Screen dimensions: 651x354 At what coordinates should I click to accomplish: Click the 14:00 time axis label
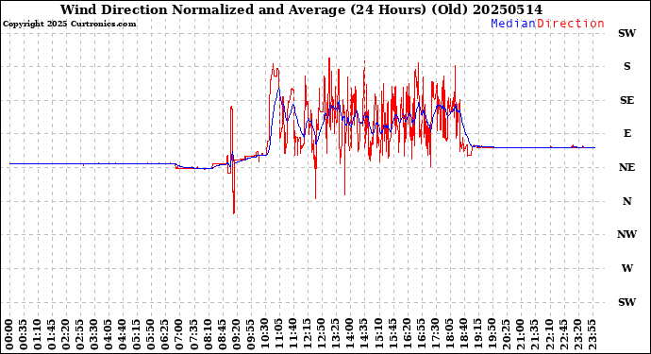pyautogui.click(x=349, y=334)
